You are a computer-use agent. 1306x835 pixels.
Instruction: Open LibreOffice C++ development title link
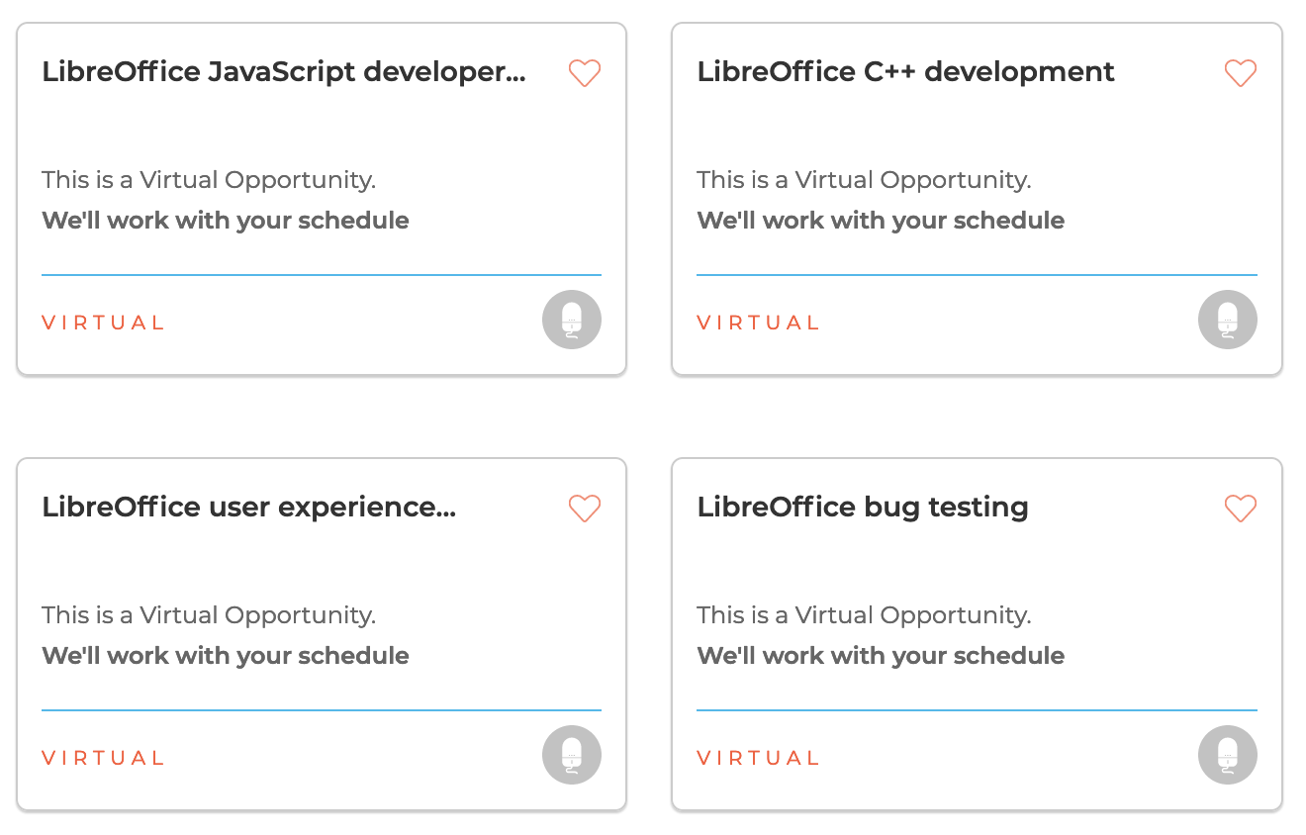[905, 72]
